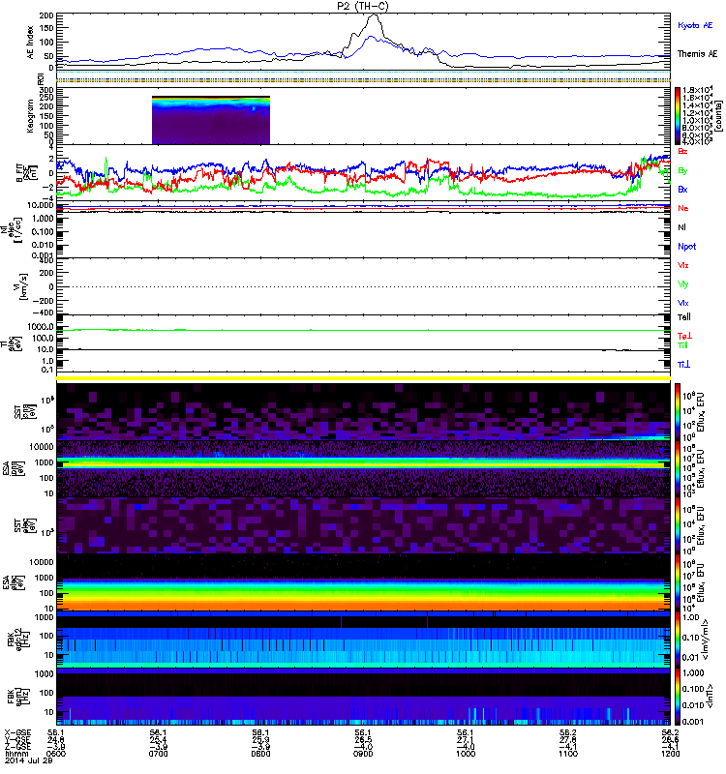This screenshot has height=774, width=726.
Task: Click the FBK scm nT color bar
Action: click(678, 697)
